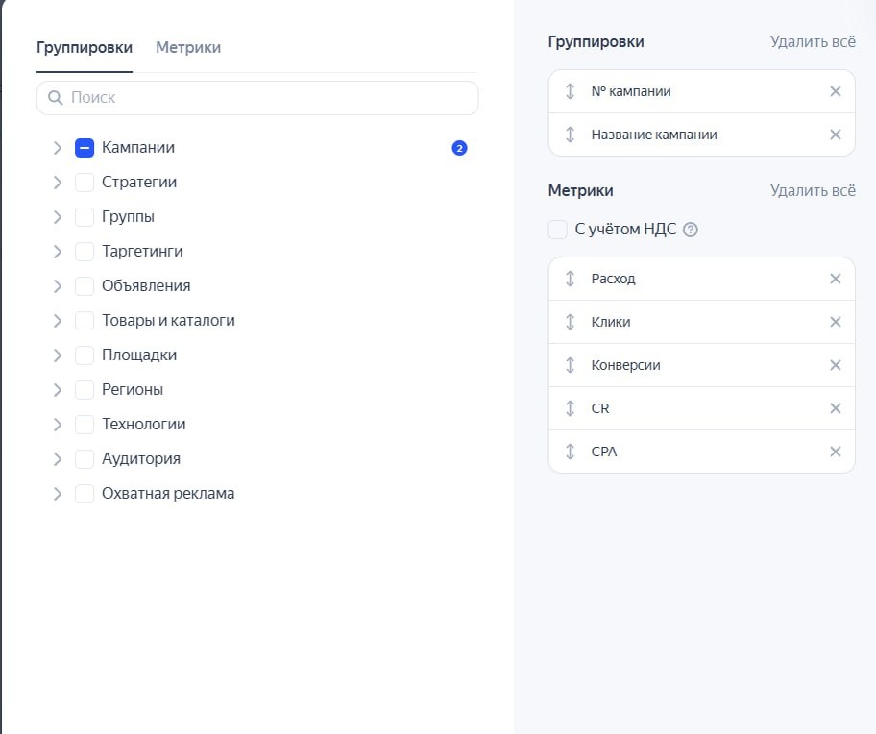Click Удалить всё for Группировки

click(x=812, y=42)
